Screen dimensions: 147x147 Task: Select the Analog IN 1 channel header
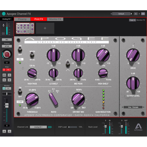coord(7,19)
